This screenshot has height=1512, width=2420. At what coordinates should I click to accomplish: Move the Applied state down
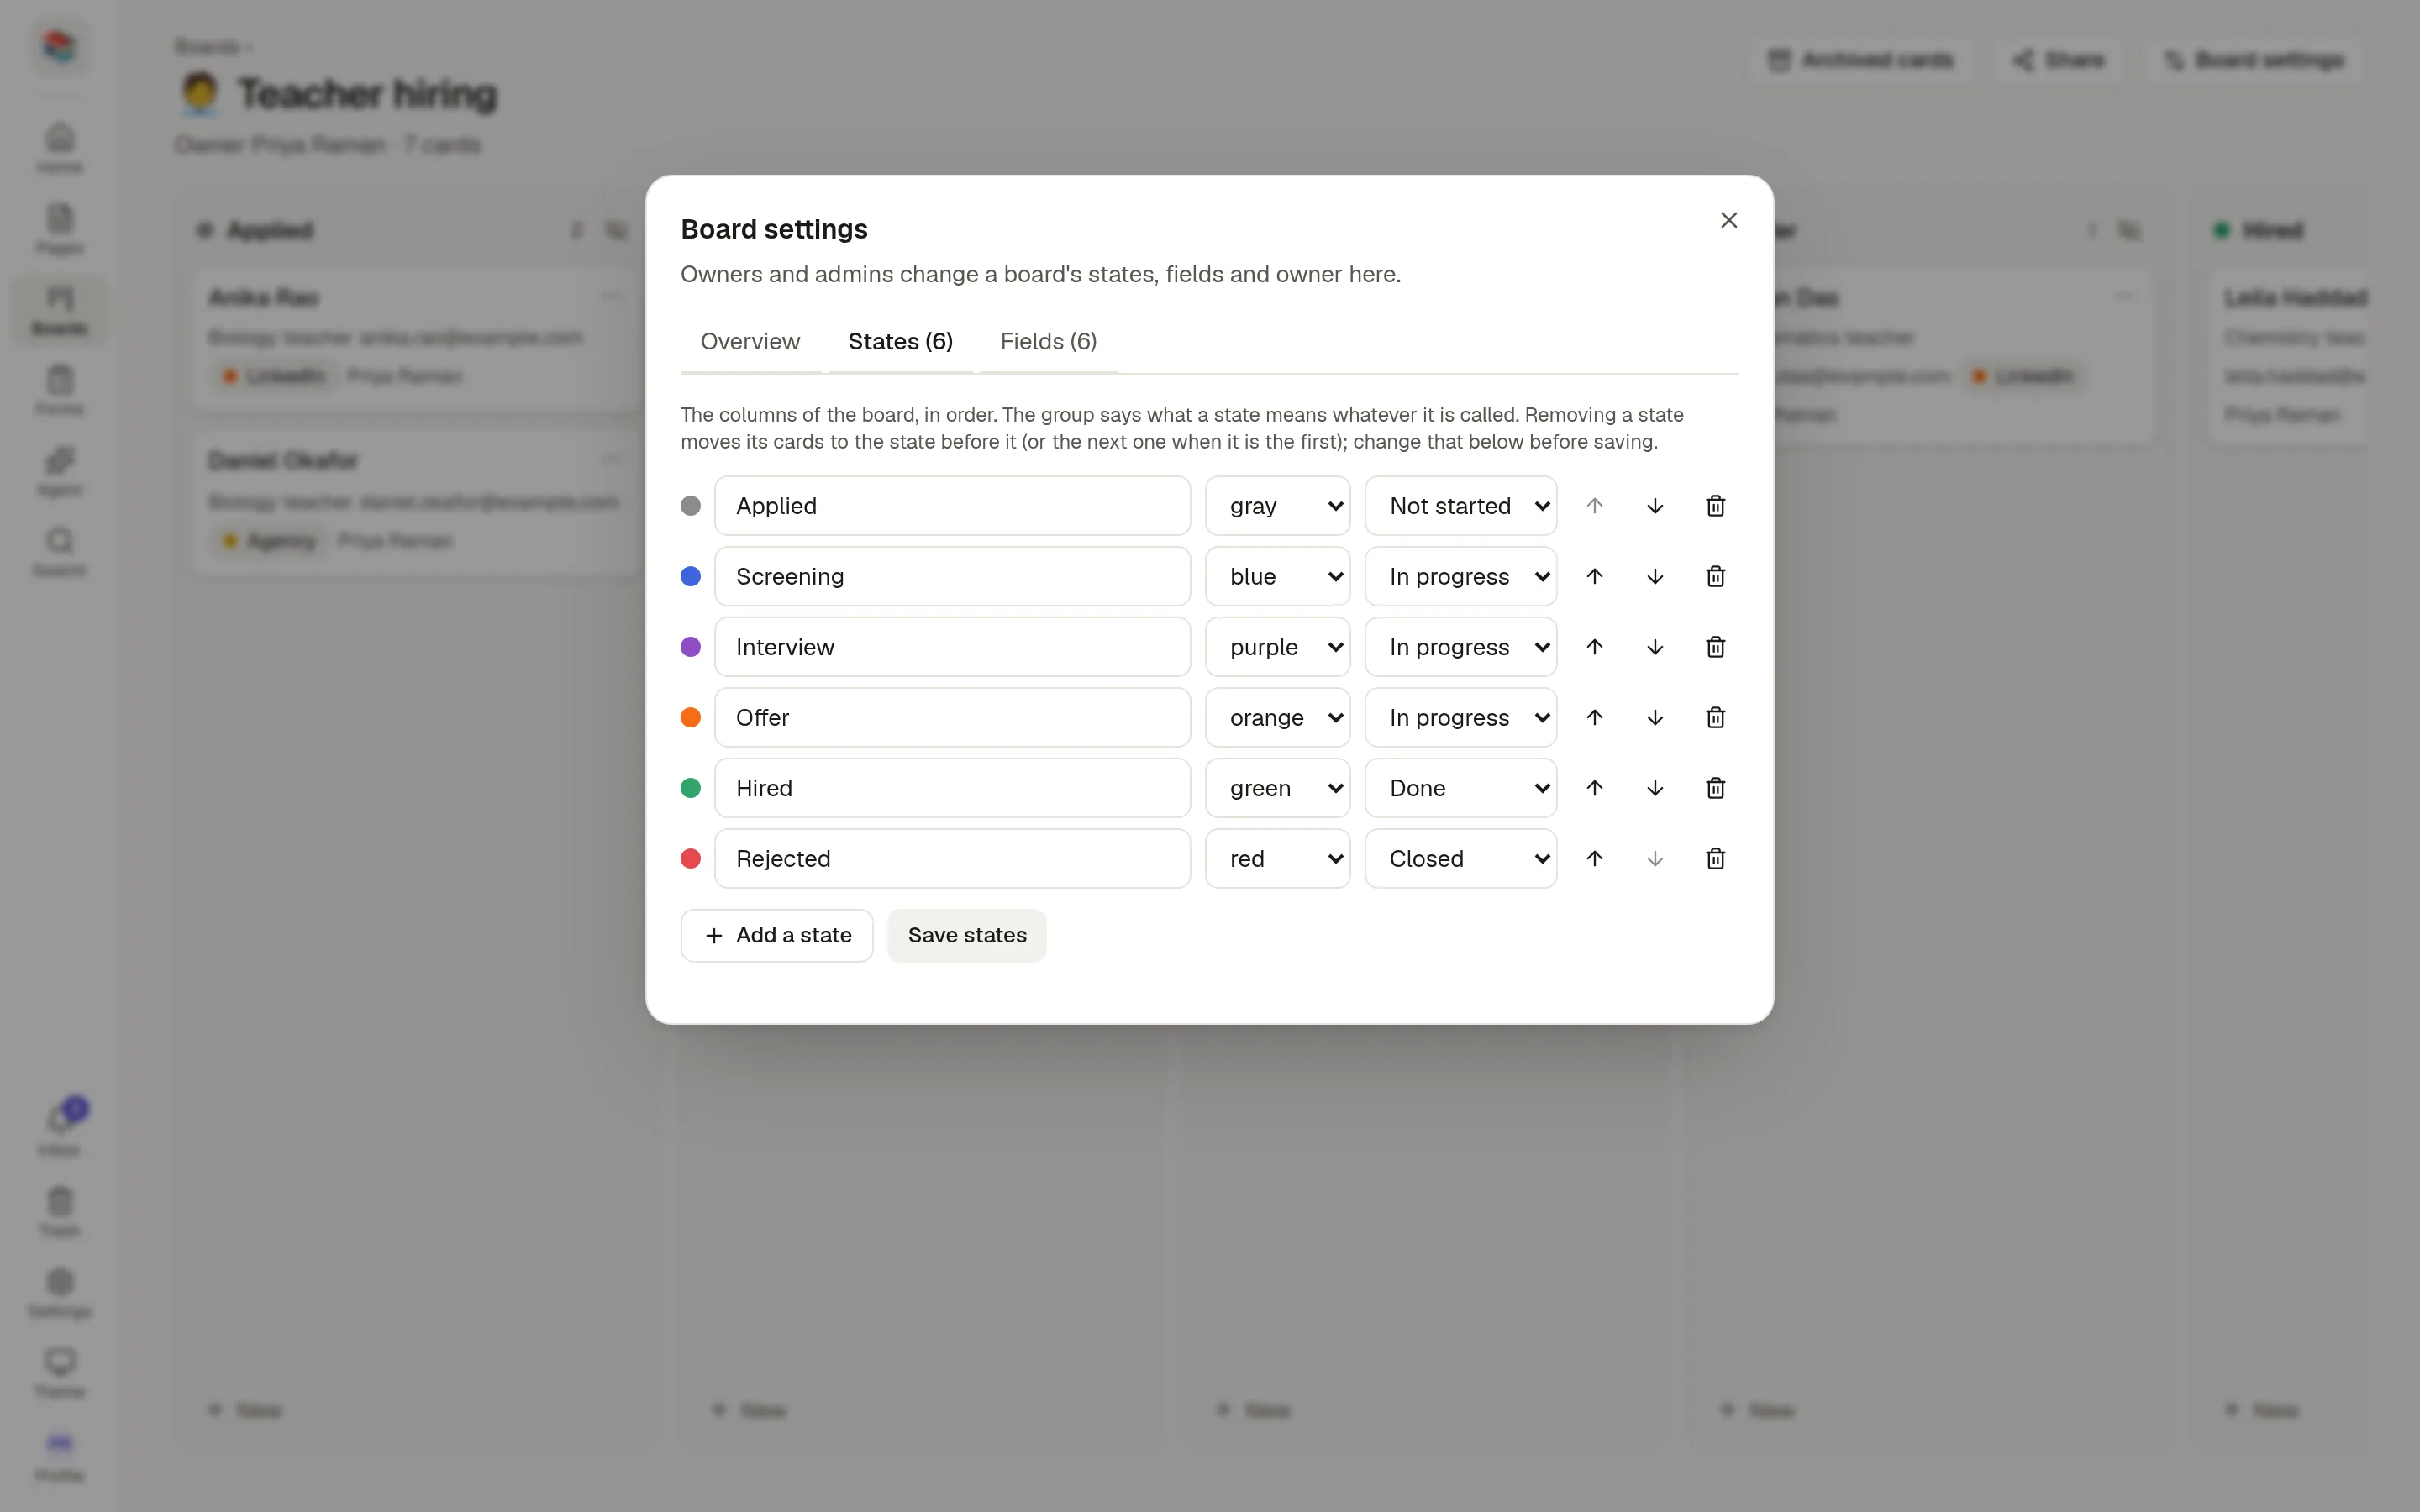coord(1655,506)
